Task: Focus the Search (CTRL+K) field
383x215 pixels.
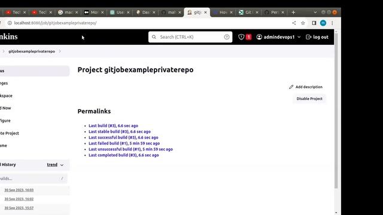Action: [190, 37]
